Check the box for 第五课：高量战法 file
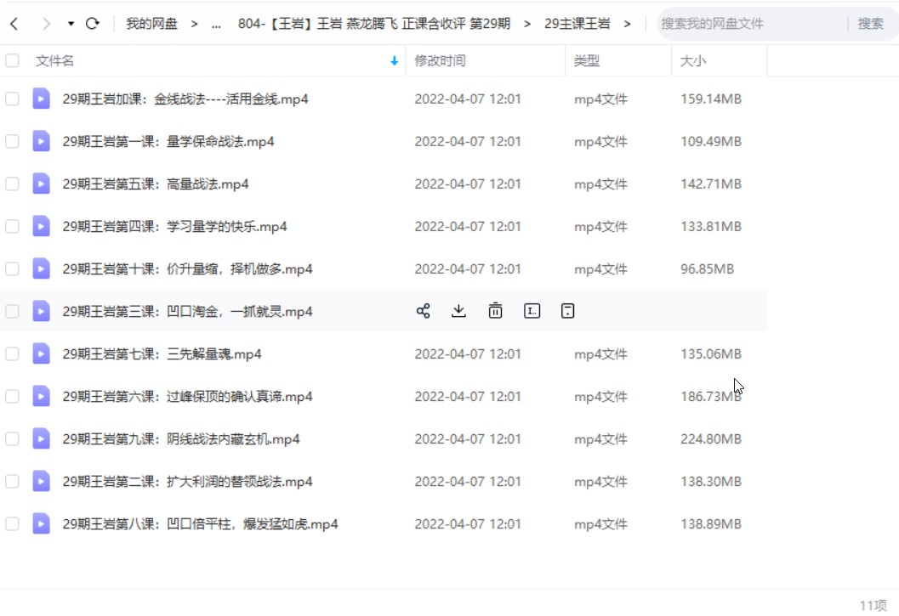 (x=12, y=184)
